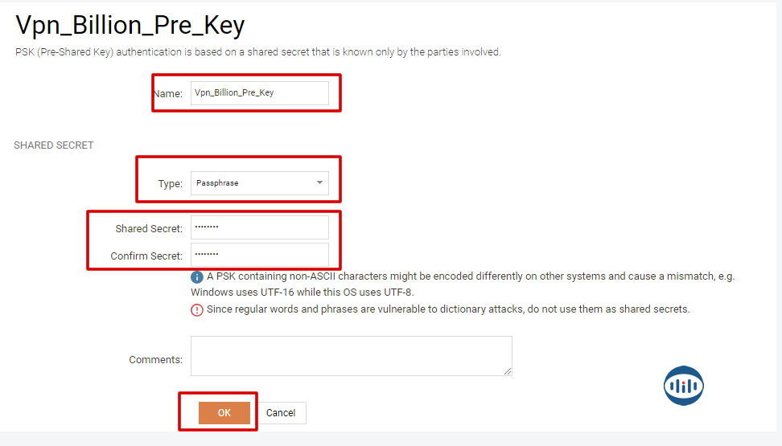Click the "Name:" field label
Image resolution: width=782 pixels, height=446 pixels.
click(x=168, y=94)
